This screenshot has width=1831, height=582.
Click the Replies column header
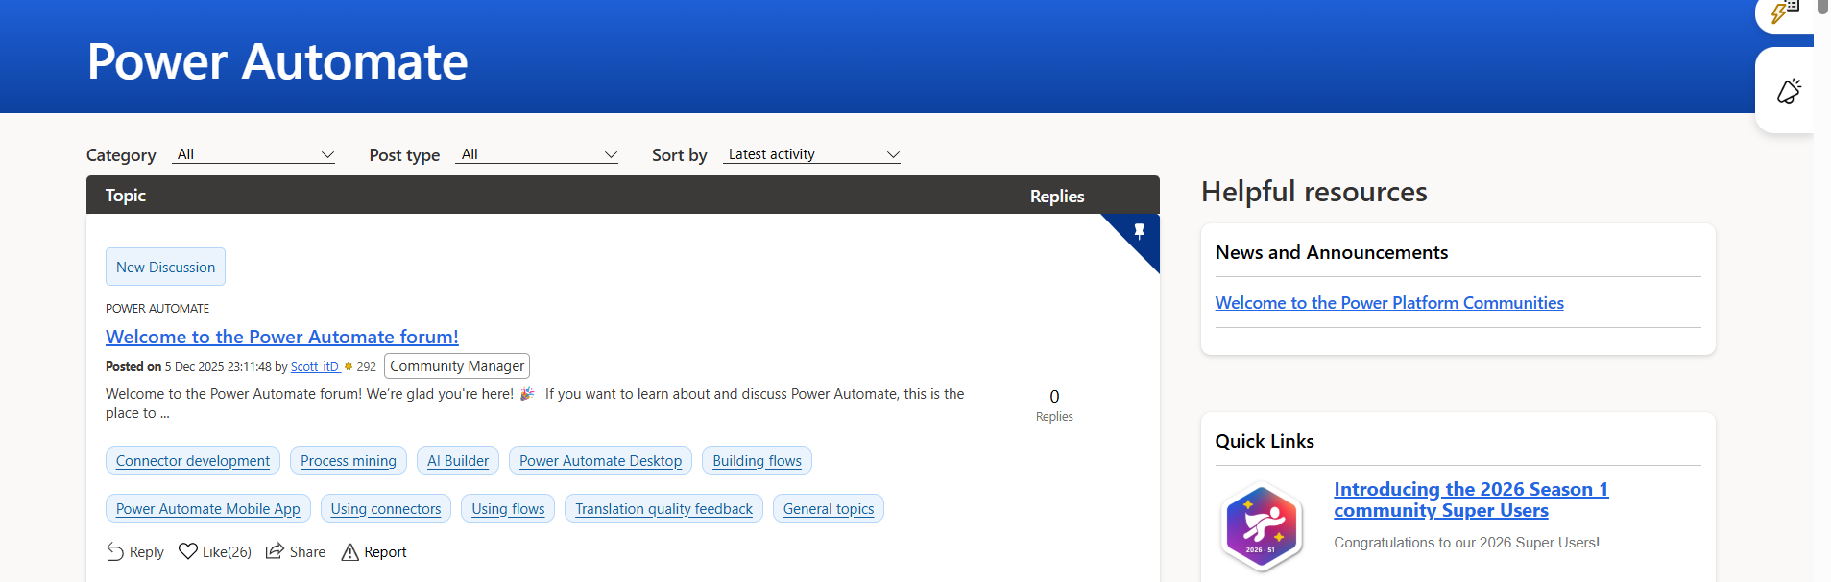point(1057,196)
